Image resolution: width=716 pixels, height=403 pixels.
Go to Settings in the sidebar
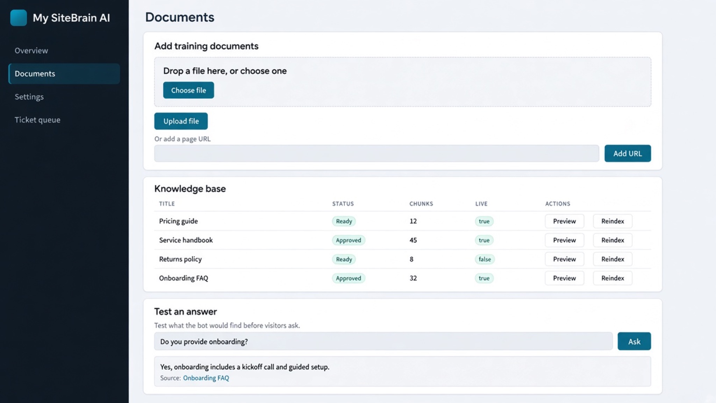tap(29, 97)
